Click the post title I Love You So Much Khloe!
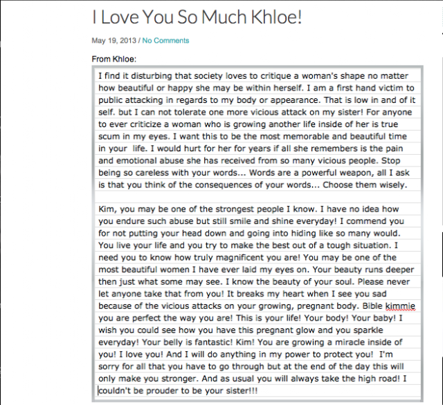Screen dimensions: 443x405 click(x=197, y=17)
